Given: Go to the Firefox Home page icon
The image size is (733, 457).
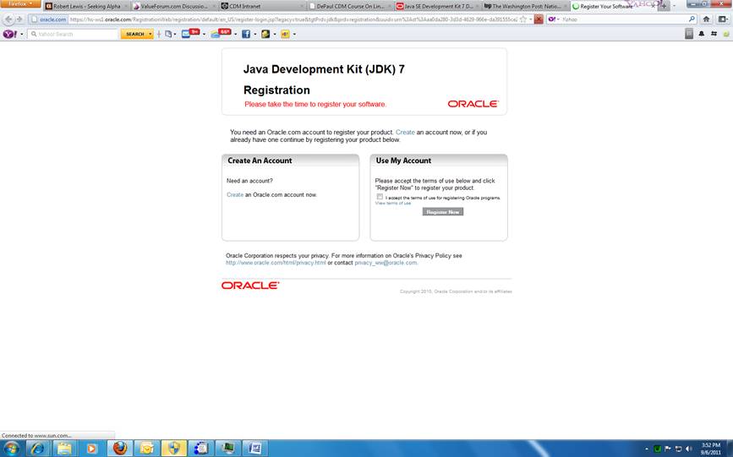Looking at the screenshot, I should tap(706, 19).
